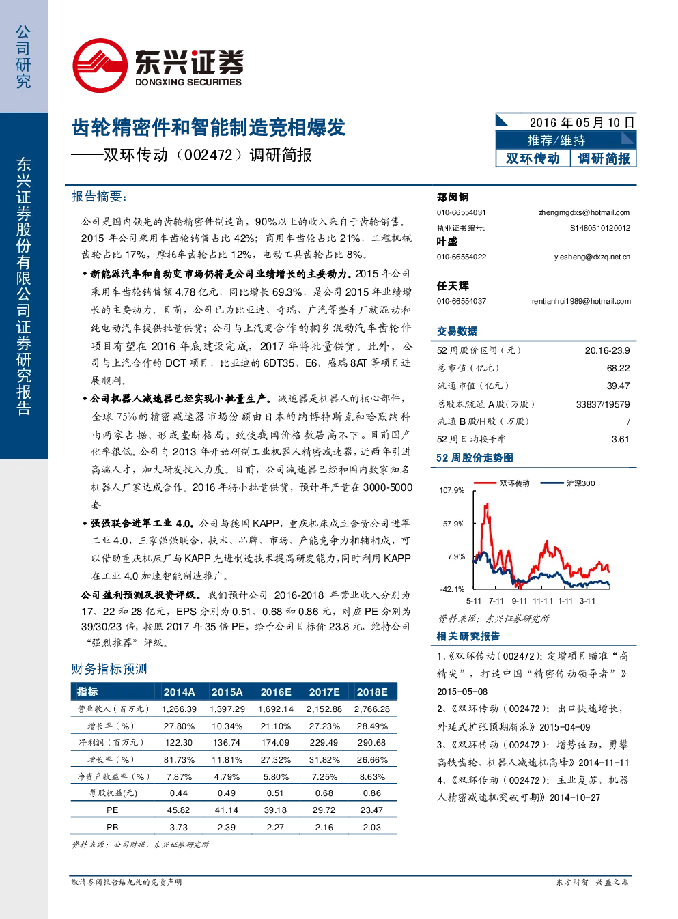Click the table source note 公司财报、东兴证券研究所
This screenshot has height=919, width=678.
click(161, 845)
